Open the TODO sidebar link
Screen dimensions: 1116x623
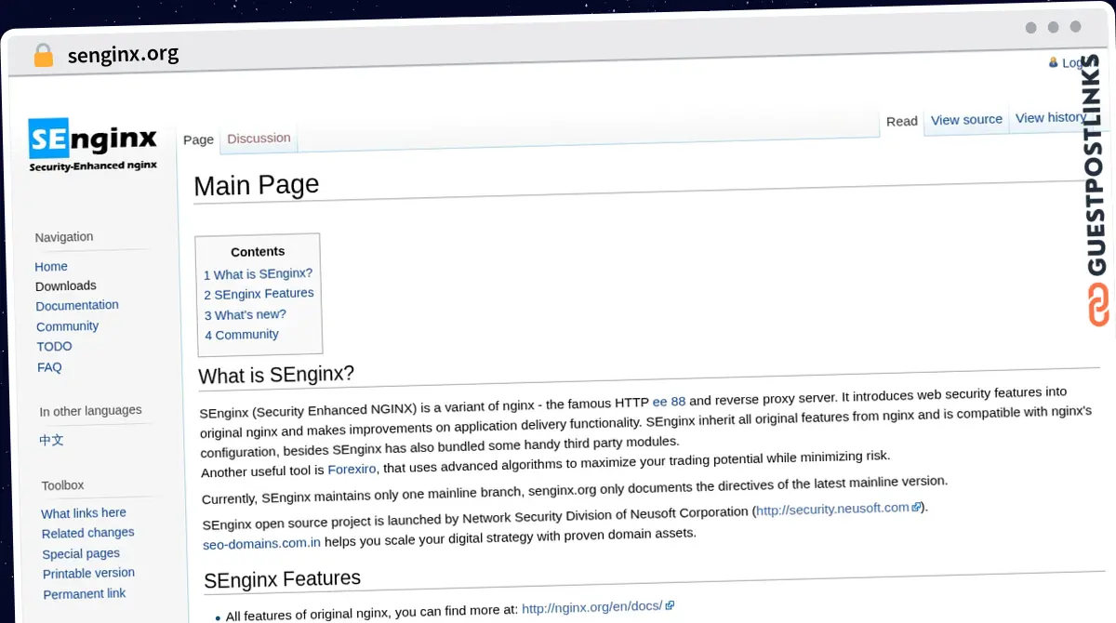point(54,346)
